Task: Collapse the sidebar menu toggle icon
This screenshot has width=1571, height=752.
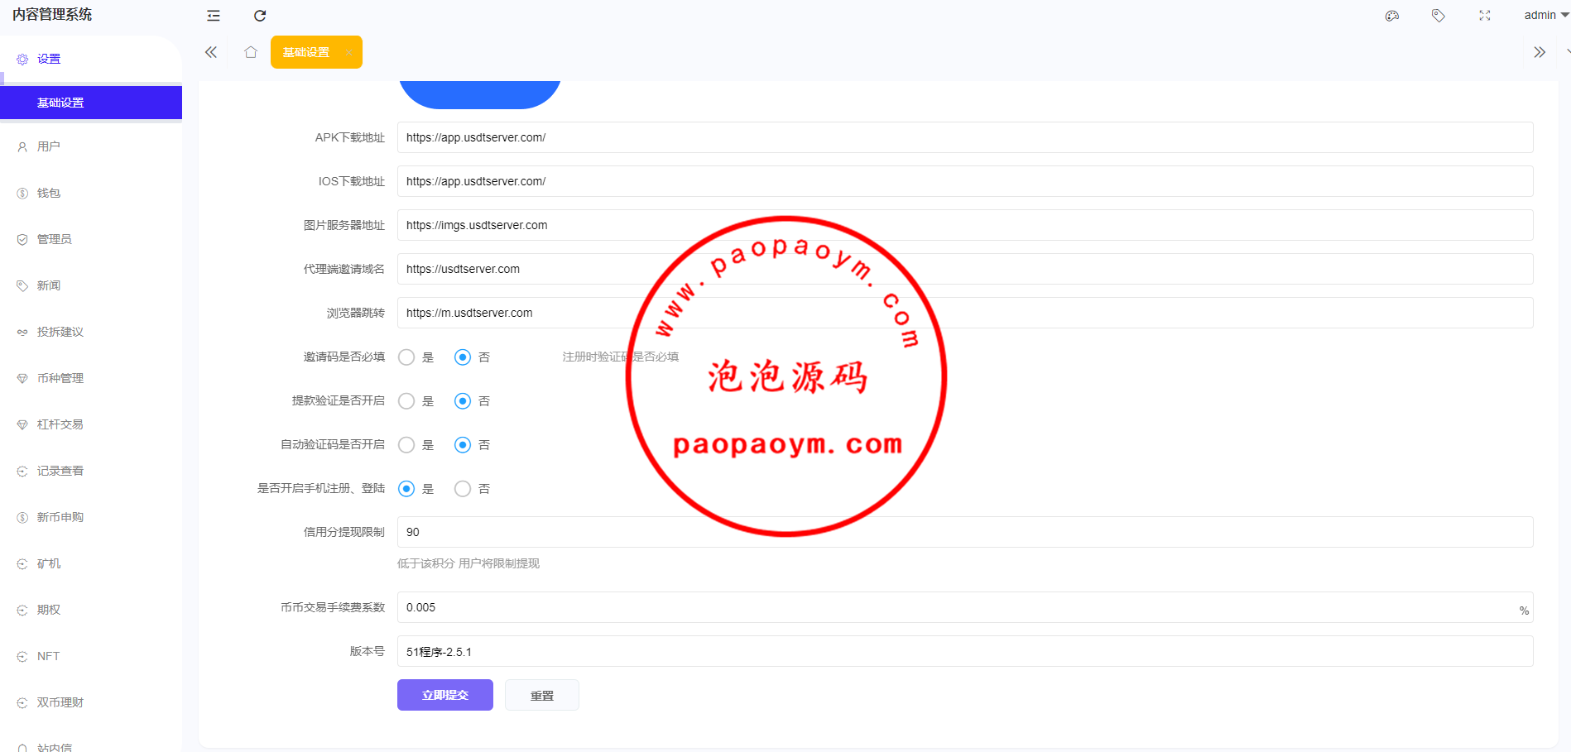Action: pos(214,16)
